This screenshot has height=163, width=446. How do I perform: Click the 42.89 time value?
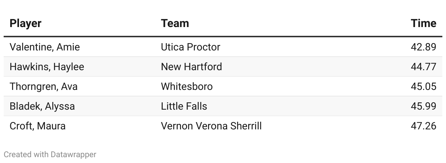pyautogui.click(x=423, y=47)
